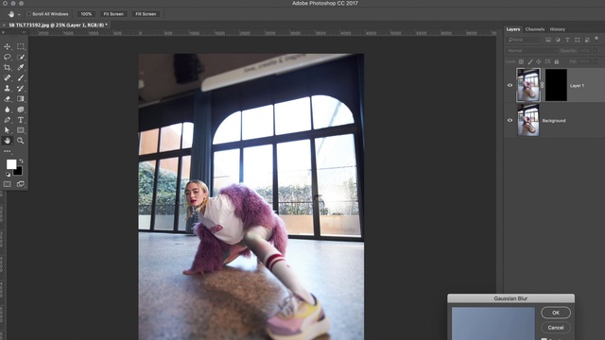Select the black layer mask thumbnail
The width and height of the screenshot is (605, 340).
point(556,85)
